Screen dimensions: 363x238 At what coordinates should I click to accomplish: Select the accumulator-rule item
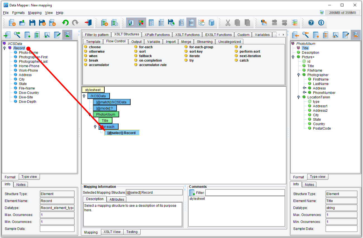coord(153,65)
